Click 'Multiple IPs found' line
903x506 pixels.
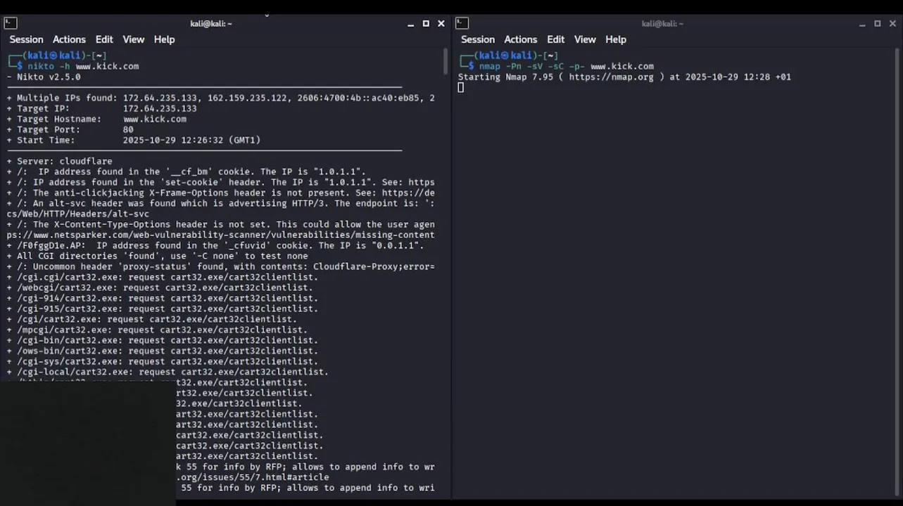coord(221,98)
